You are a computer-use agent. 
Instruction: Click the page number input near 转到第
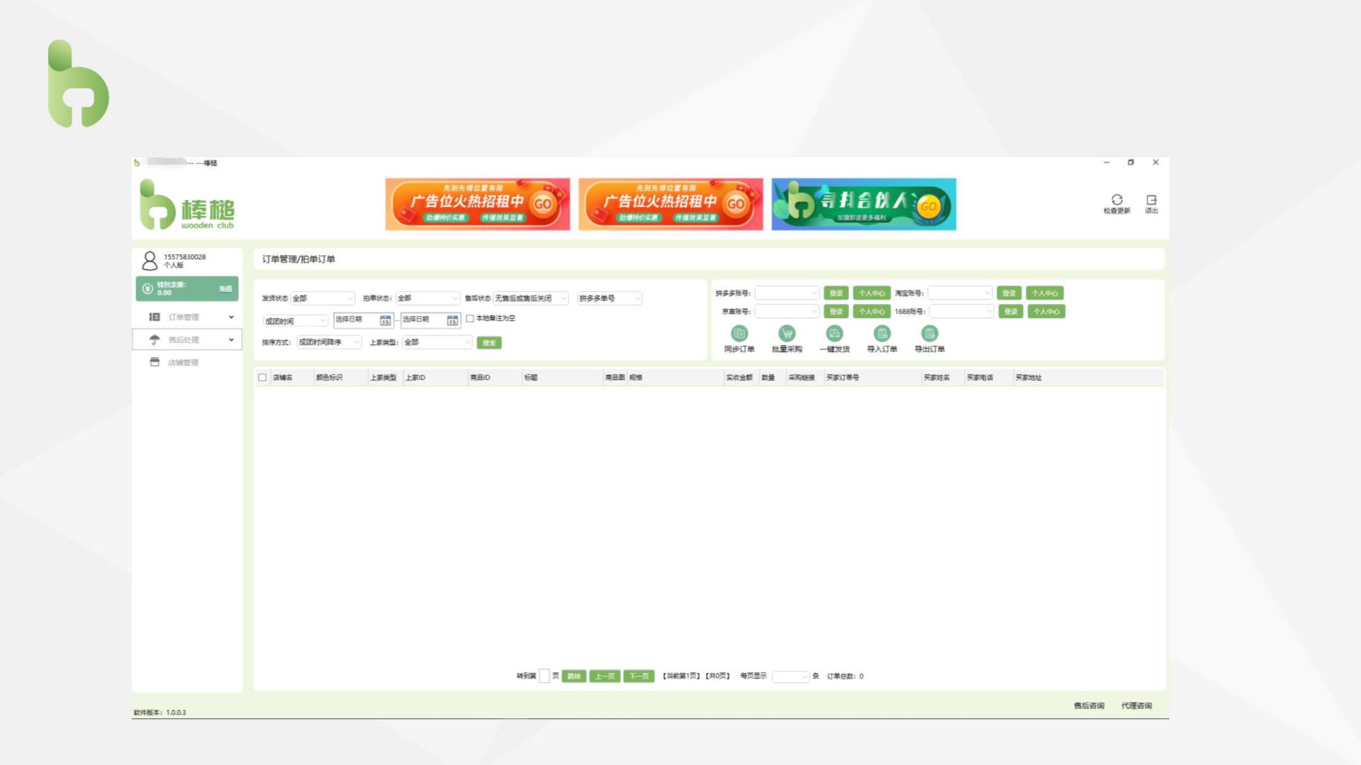click(x=544, y=676)
